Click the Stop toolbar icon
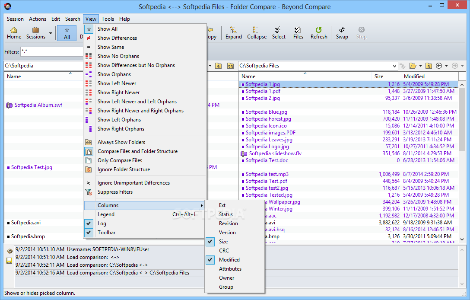 pos(361,33)
